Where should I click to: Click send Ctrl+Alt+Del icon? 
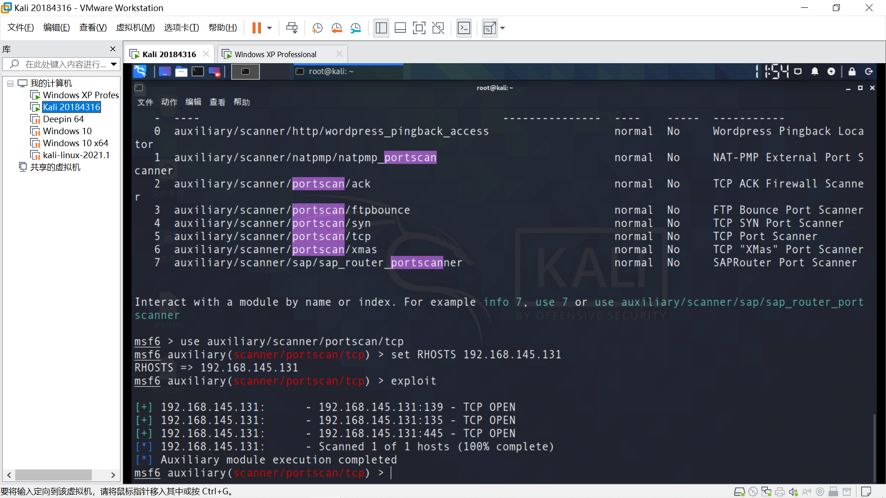[292, 28]
